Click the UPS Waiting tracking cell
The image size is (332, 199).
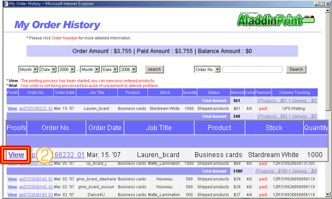(x=293, y=109)
